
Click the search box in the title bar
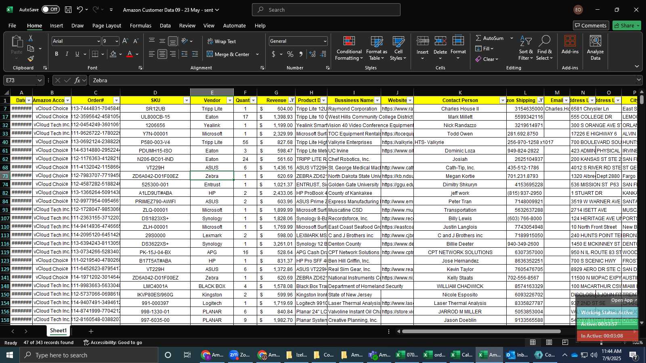(326, 10)
